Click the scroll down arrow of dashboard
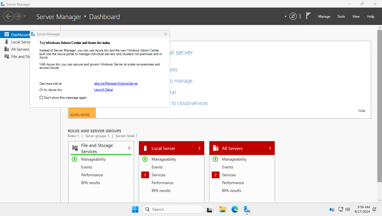The height and width of the screenshot is (216, 382). 379,200
